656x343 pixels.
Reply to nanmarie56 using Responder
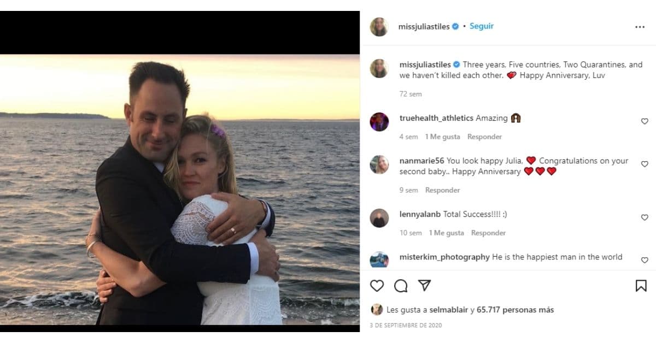point(442,190)
